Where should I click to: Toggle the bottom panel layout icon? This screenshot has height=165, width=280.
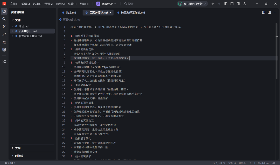coord(232,4)
